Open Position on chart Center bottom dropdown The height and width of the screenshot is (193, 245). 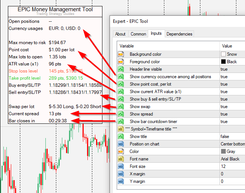click(232, 144)
